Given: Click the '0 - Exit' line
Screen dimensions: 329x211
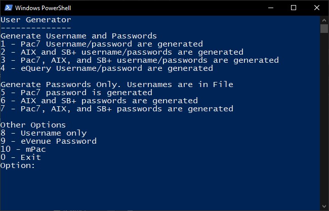Looking at the screenshot, I should point(21,157).
